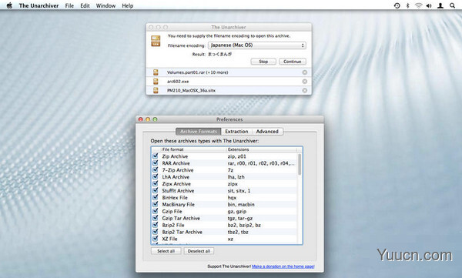Toggle the LhA Archive checkbox
The width and height of the screenshot is (462, 278).
tap(156, 176)
